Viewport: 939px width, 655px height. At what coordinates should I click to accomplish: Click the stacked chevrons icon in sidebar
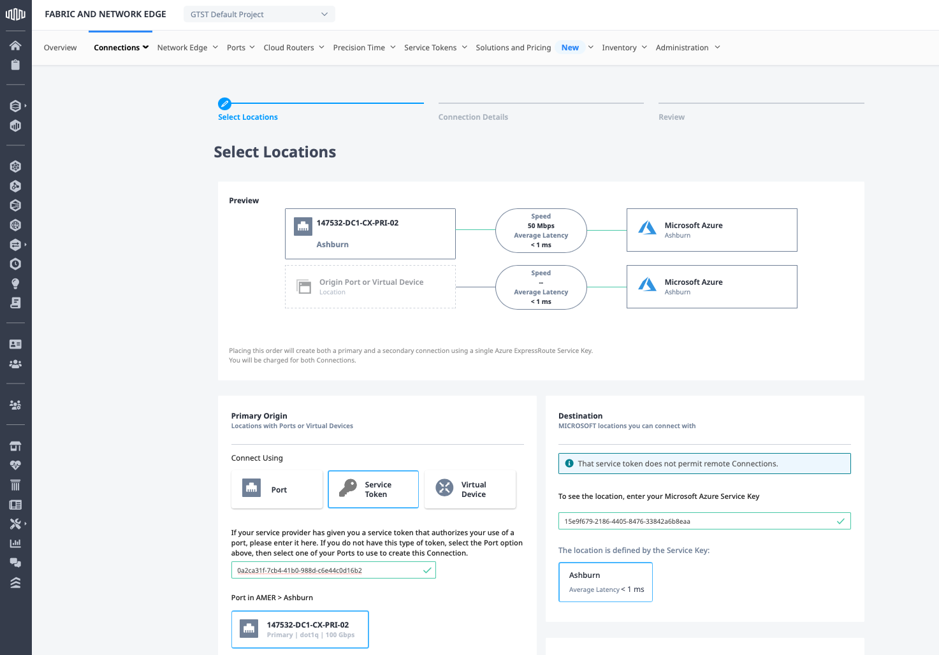pos(15,582)
